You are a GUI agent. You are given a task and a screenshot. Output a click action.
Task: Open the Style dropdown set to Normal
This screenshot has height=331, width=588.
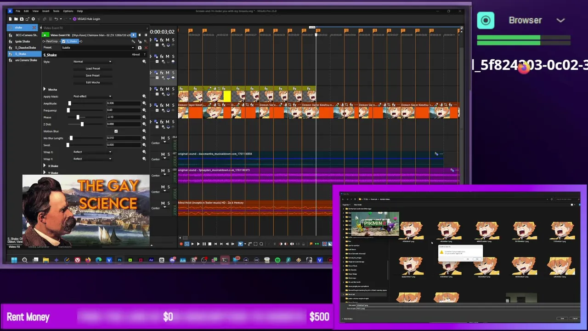(x=92, y=62)
